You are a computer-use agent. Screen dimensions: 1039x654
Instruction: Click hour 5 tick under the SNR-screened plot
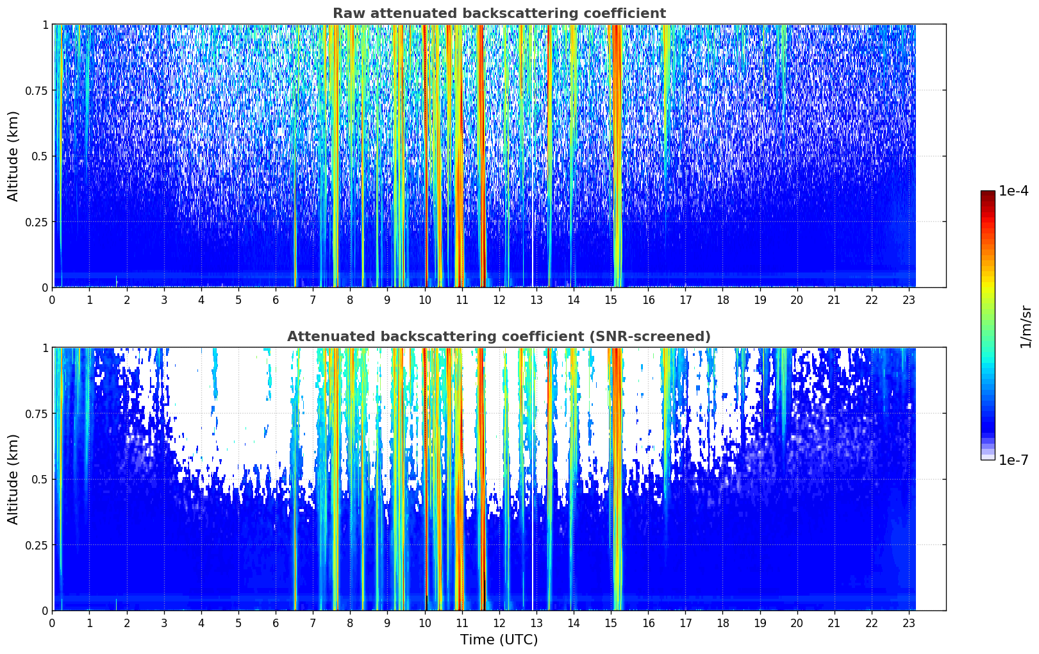(238, 623)
